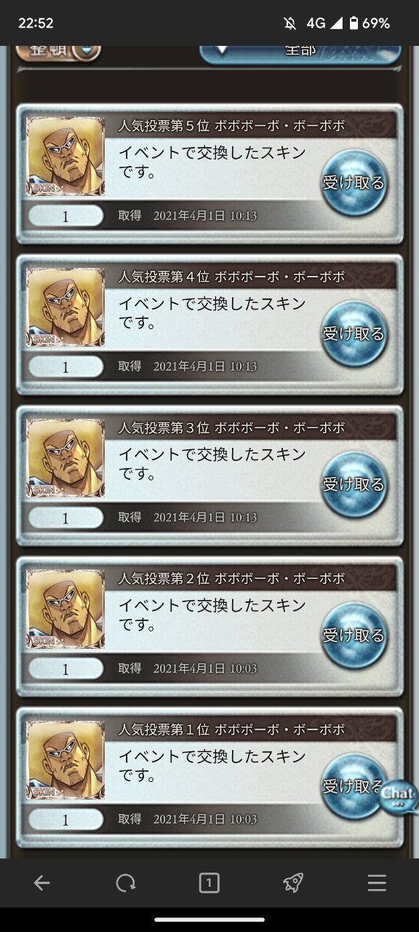Open the partially hidden dropdown at top left
Viewport: 419px width, 932px height.
(58, 52)
